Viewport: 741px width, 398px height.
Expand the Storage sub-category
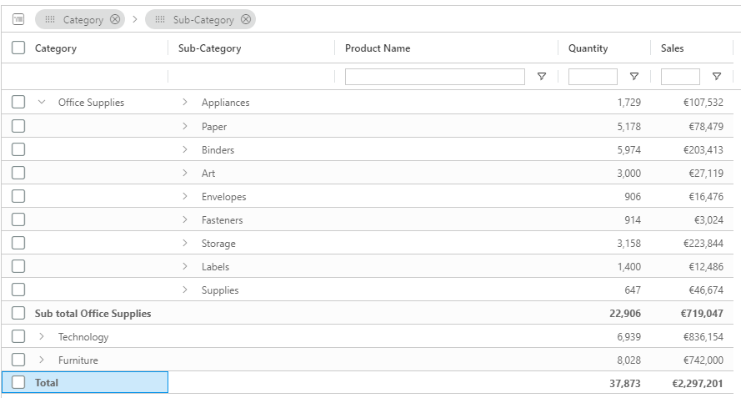click(x=185, y=244)
